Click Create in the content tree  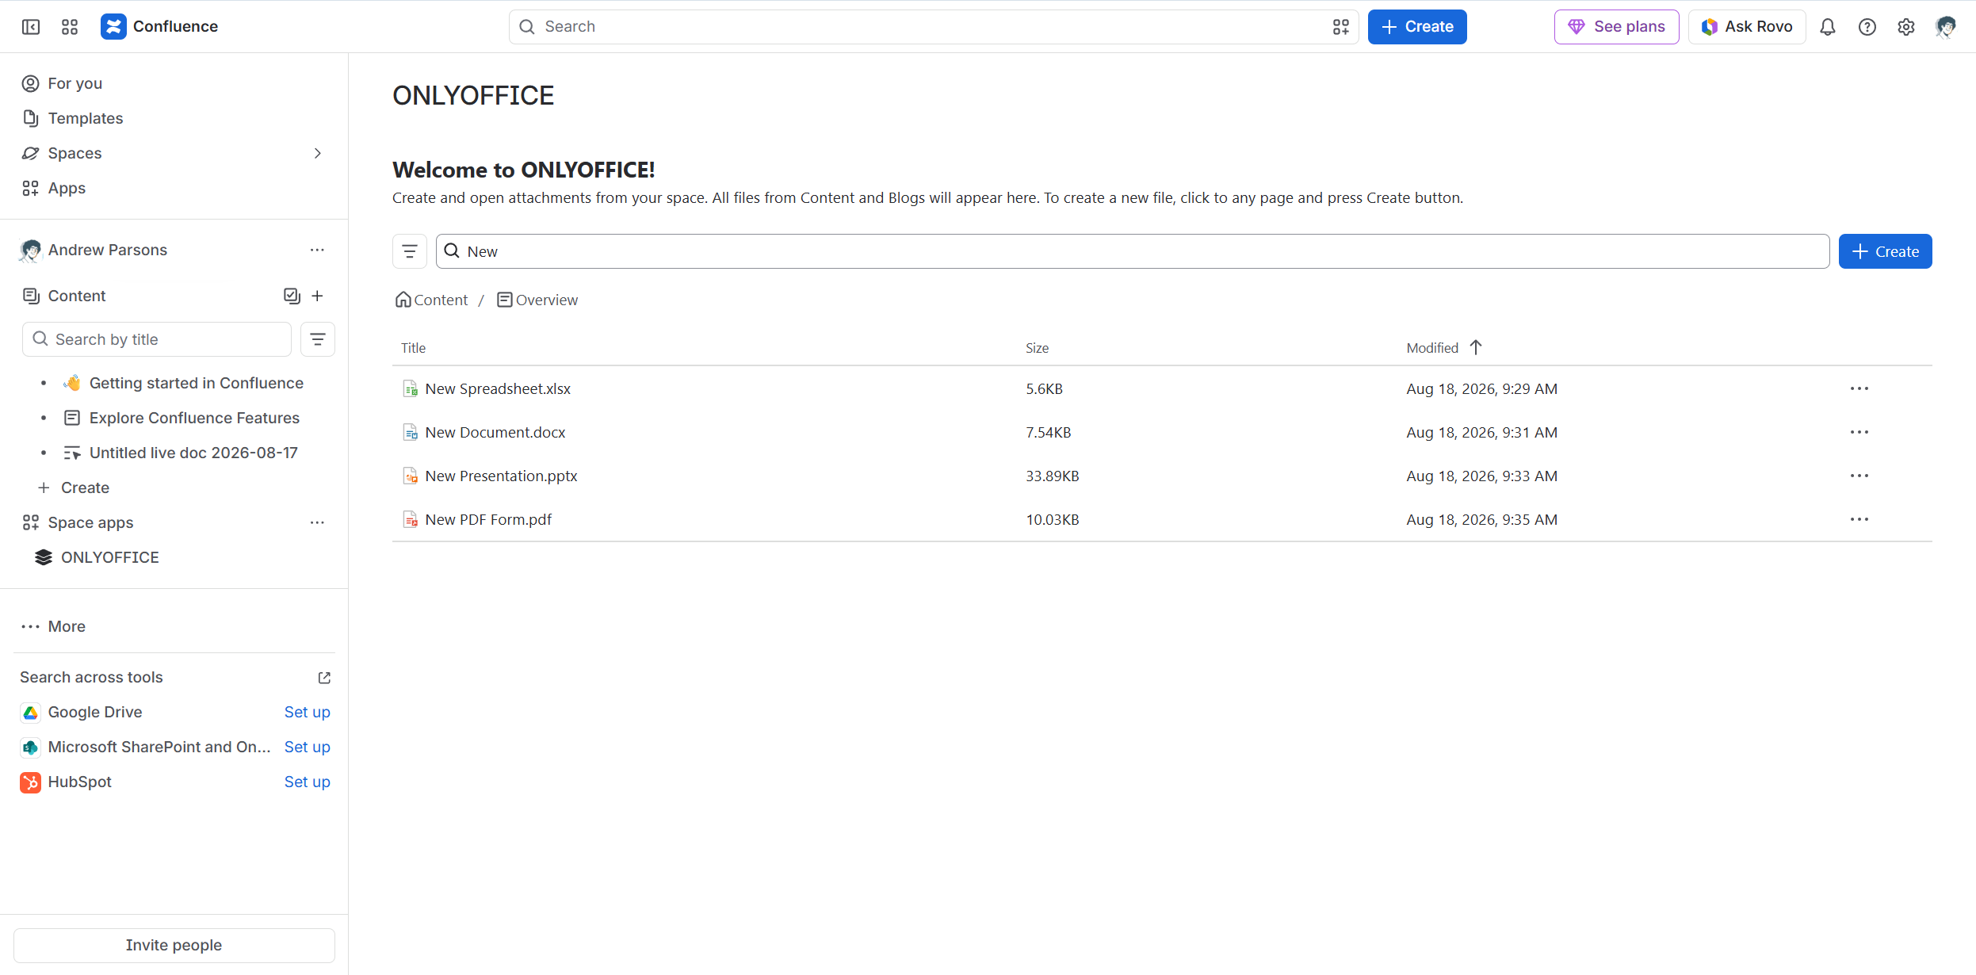pyautogui.click(x=74, y=487)
